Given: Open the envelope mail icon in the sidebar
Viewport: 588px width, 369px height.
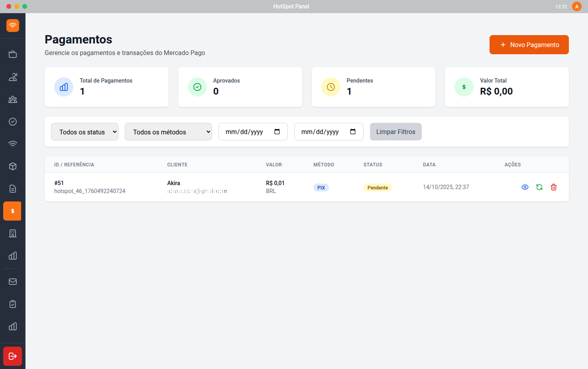Looking at the screenshot, I should click(x=13, y=282).
